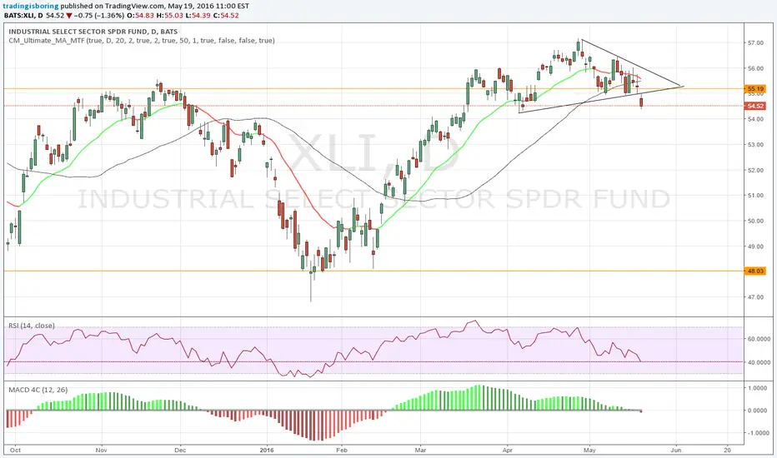Click the Mar date axis label
Image resolution: width=777 pixels, height=458 pixels.
(421, 450)
